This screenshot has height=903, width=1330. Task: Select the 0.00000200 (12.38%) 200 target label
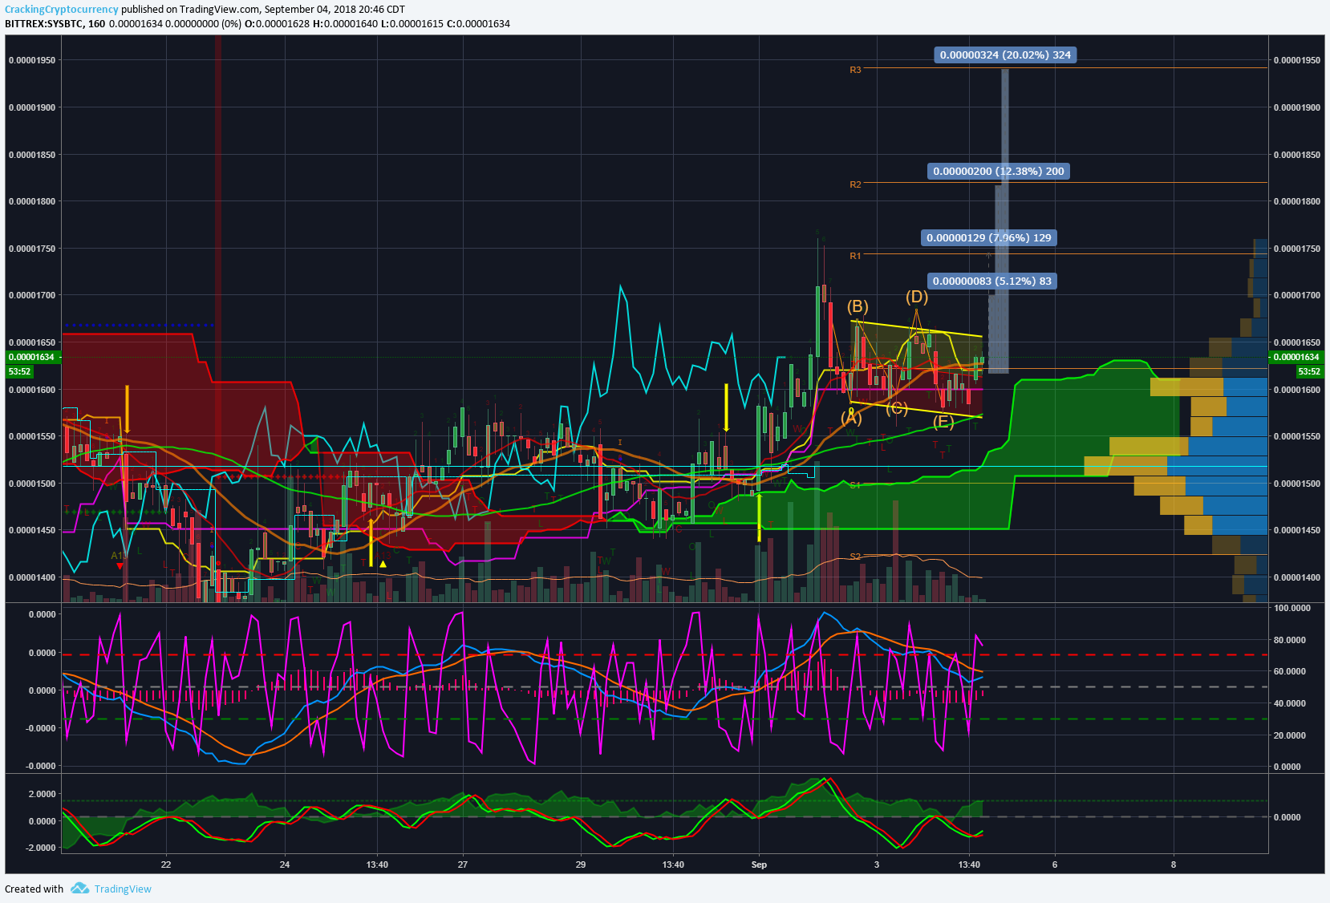click(999, 171)
